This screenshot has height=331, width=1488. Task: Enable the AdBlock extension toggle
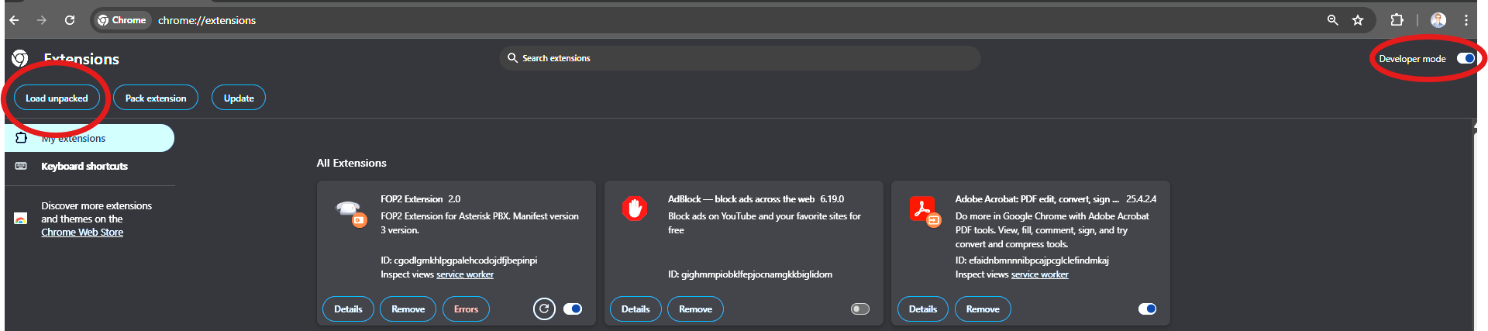pos(860,309)
